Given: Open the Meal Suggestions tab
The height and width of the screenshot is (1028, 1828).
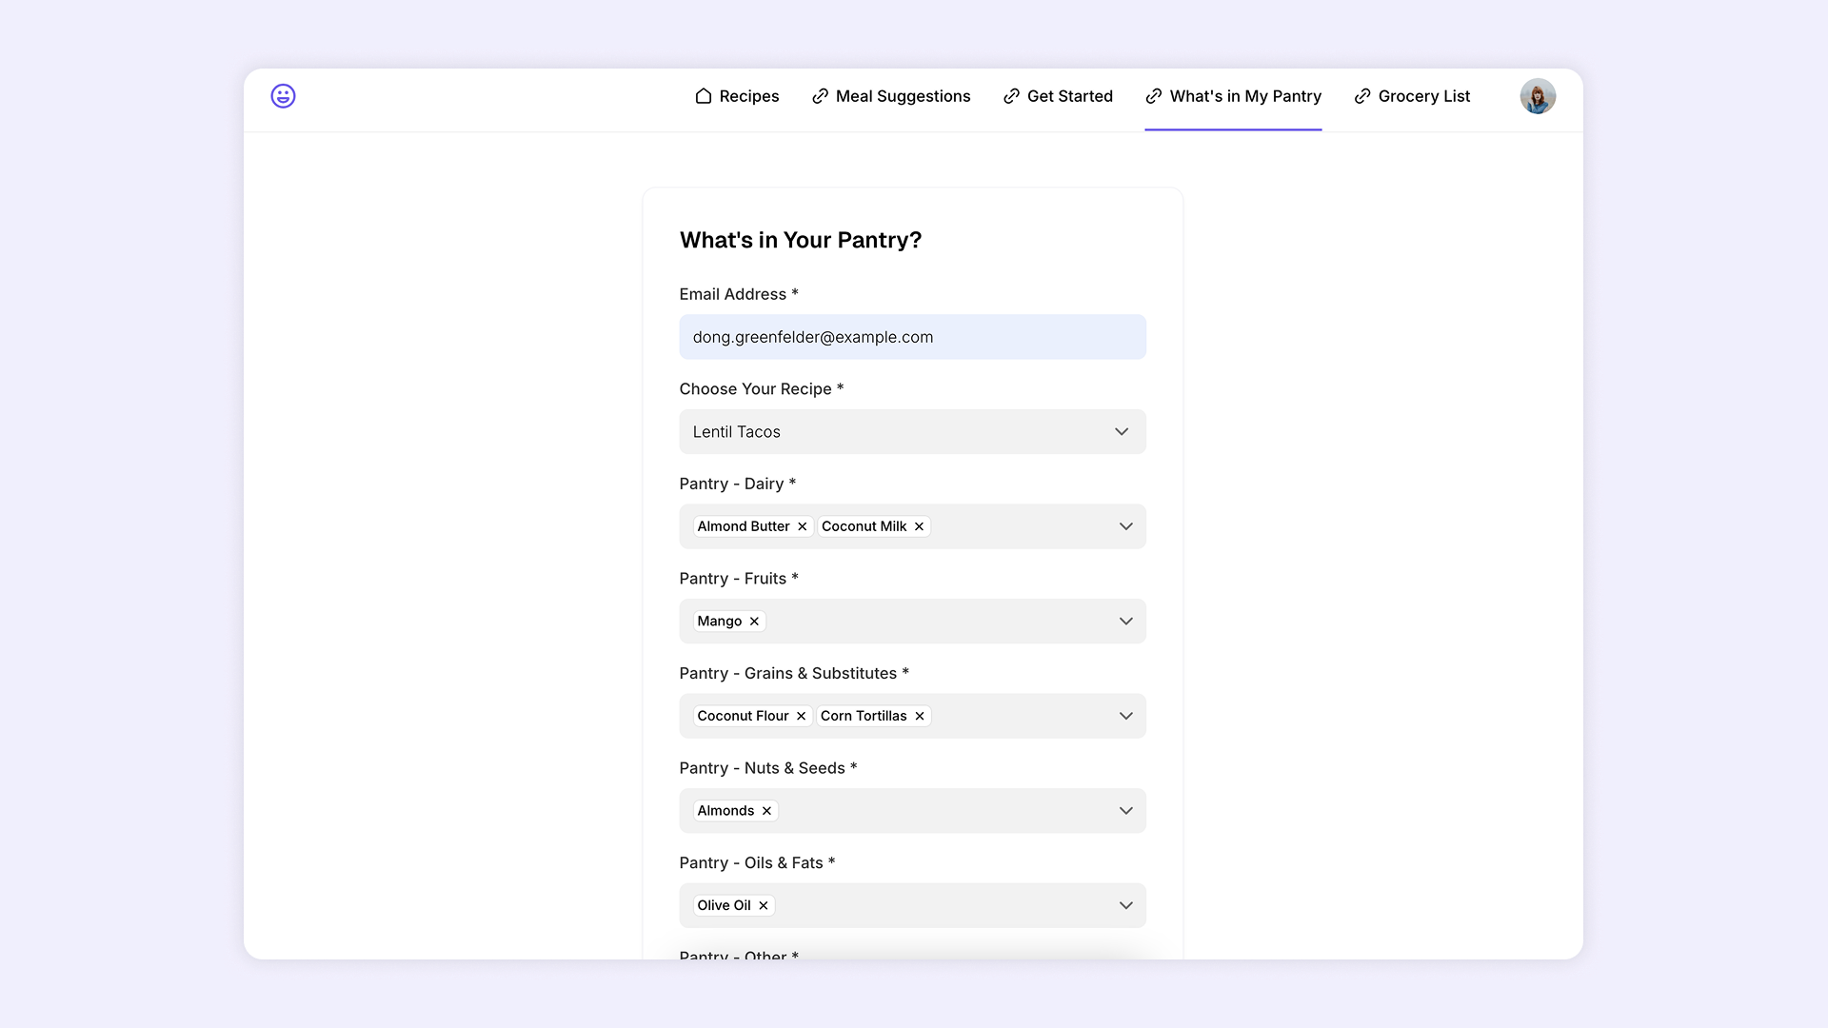Looking at the screenshot, I should [891, 96].
